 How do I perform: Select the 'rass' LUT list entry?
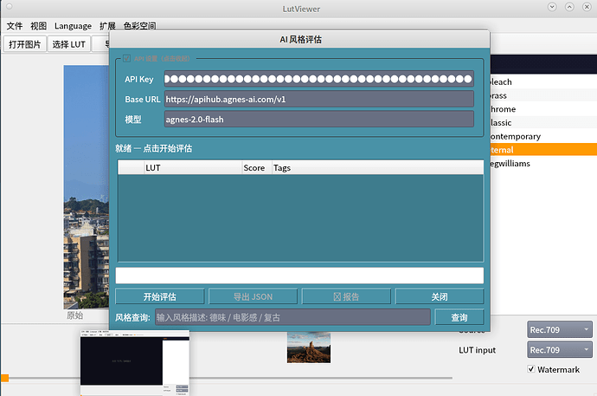tap(543, 95)
